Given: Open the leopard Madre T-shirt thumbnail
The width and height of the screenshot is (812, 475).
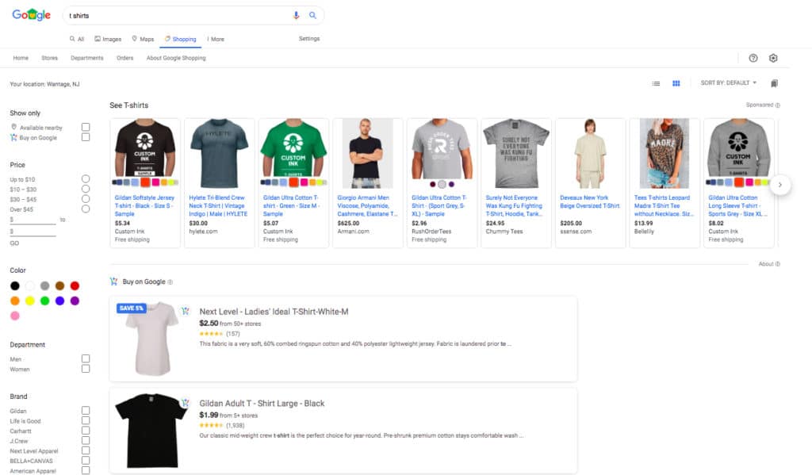Looking at the screenshot, I should pyautogui.click(x=664, y=154).
